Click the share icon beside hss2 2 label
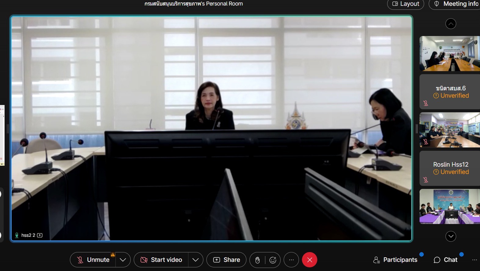 pyautogui.click(x=40, y=235)
